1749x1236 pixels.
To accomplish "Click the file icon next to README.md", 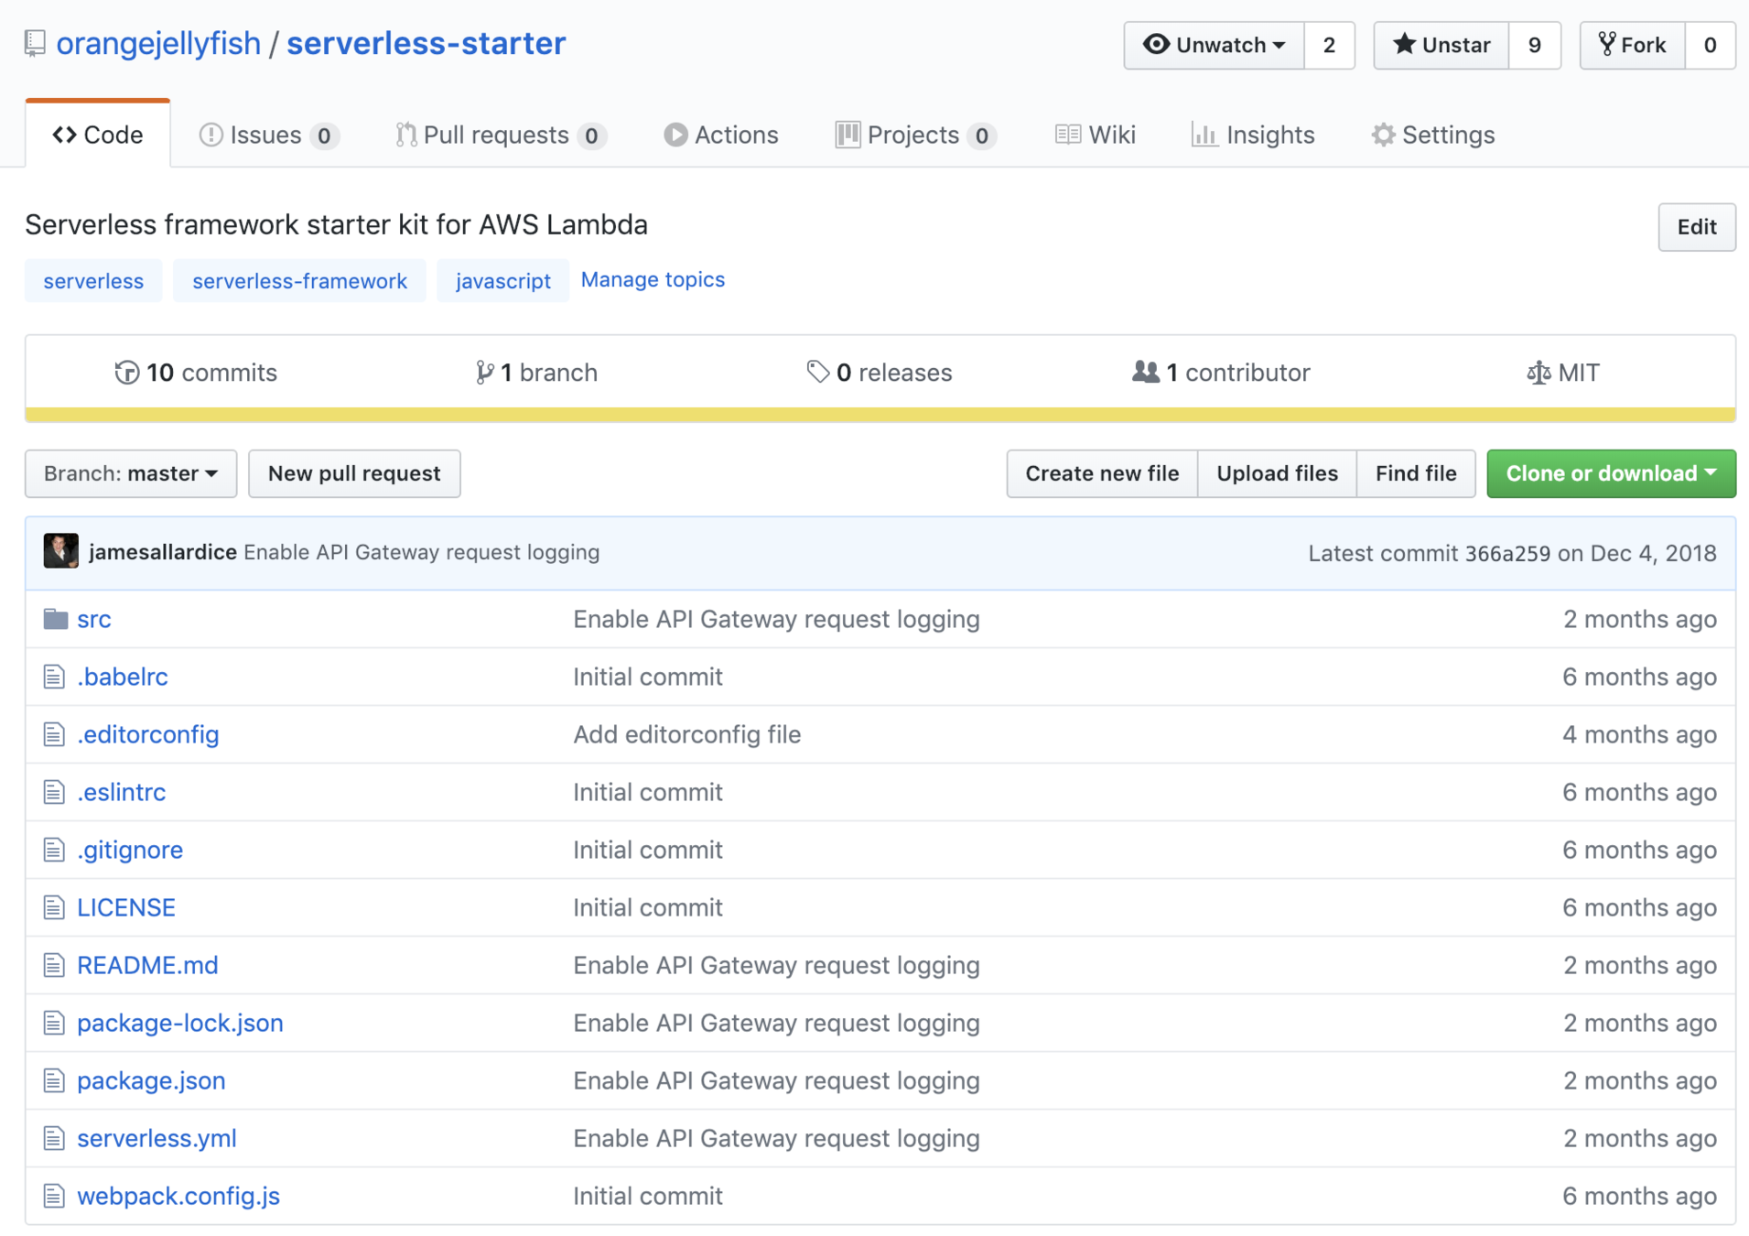I will (54, 966).
